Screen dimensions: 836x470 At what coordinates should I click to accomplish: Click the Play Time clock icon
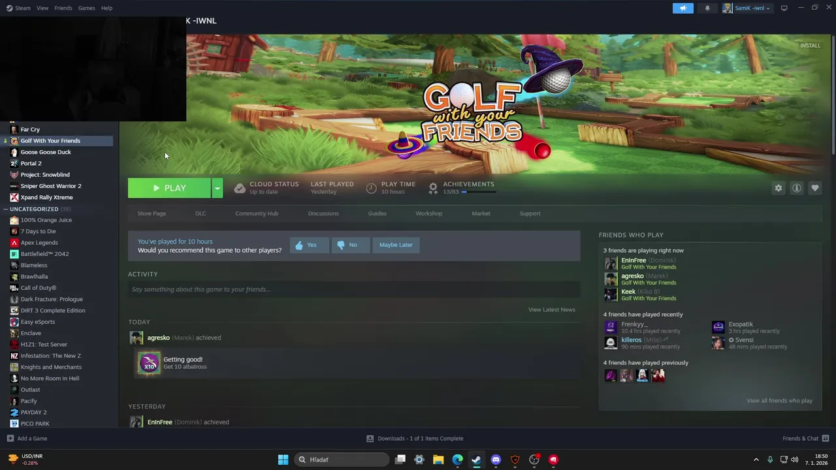point(371,188)
